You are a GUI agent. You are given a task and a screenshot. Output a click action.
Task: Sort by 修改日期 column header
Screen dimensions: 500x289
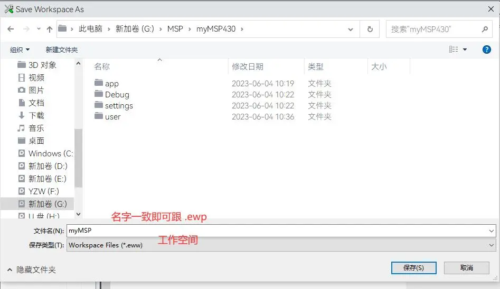tap(248, 67)
